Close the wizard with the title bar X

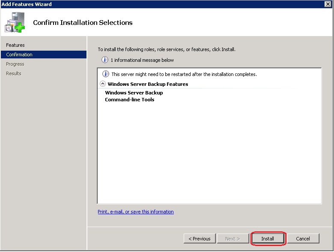(x=328, y=4)
